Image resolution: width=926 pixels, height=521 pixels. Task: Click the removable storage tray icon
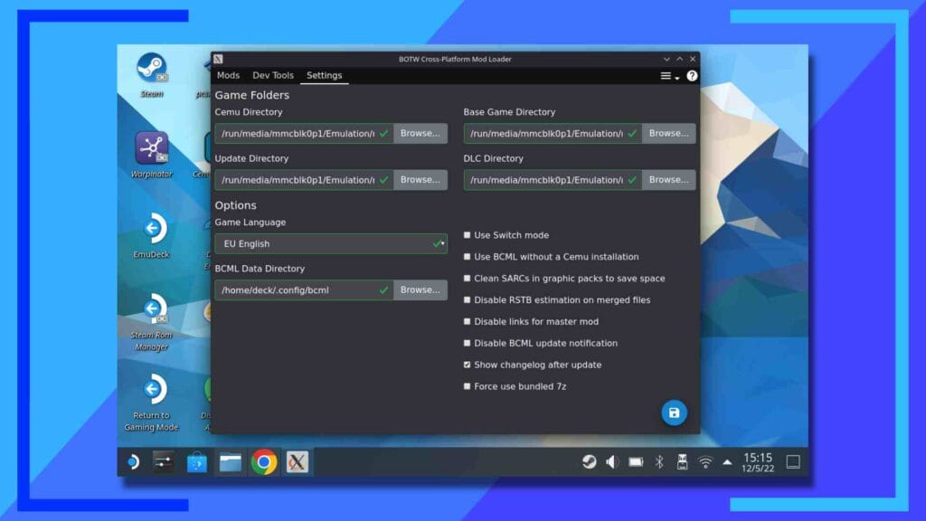tap(682, 462)
